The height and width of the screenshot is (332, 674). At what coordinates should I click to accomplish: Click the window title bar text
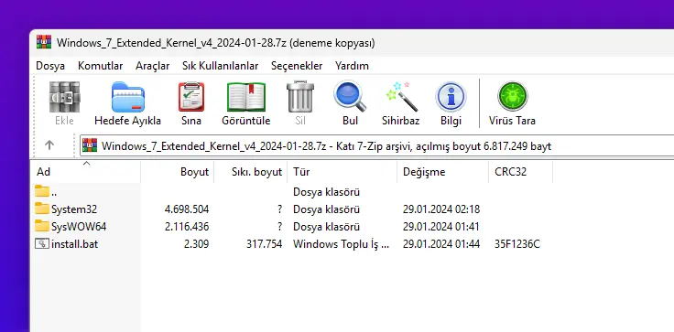click(x=216, y=43)
